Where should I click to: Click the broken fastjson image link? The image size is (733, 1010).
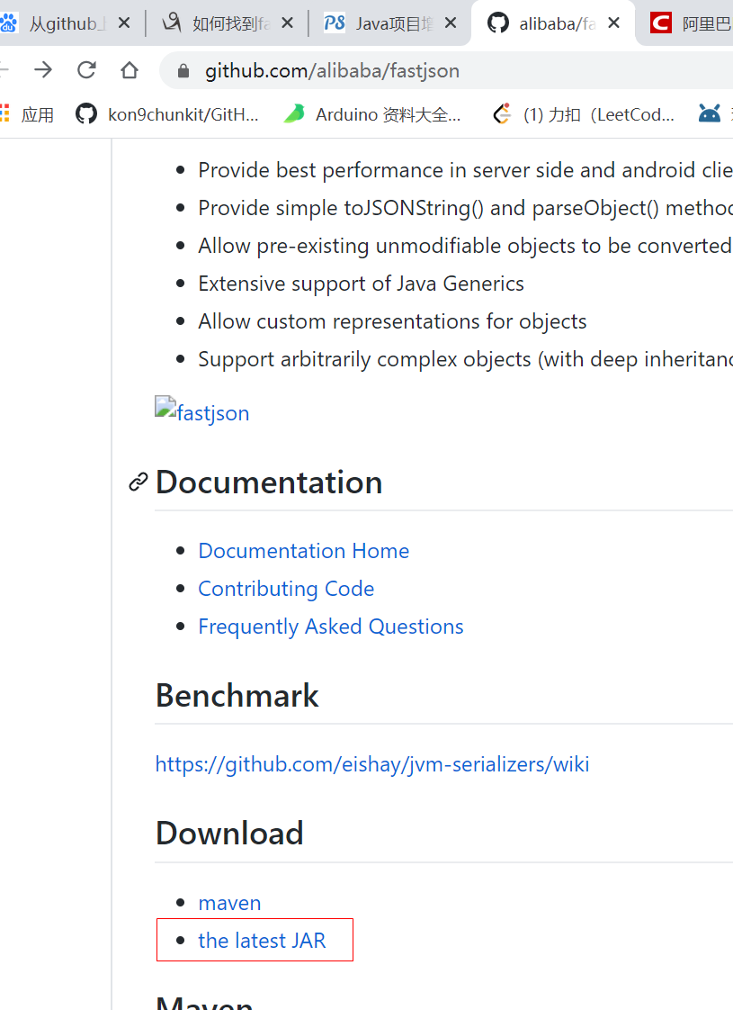[202, 412]
